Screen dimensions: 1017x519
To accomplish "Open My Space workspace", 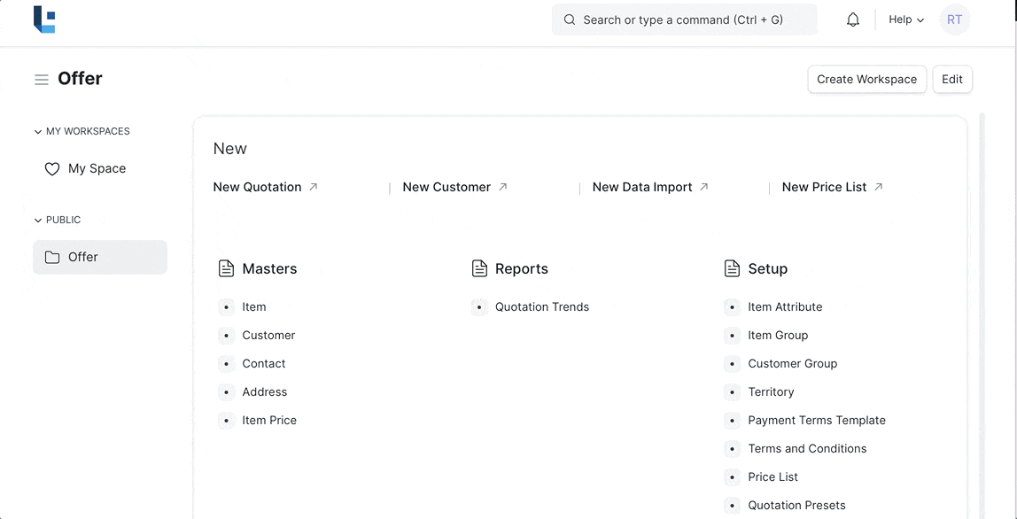I will coord(97,169).
